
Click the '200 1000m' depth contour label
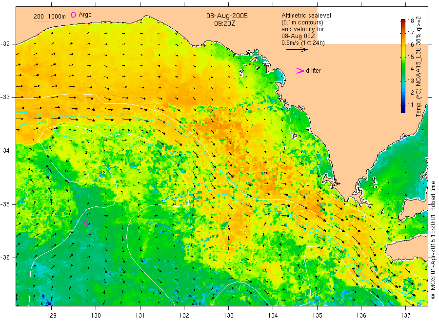50,17
